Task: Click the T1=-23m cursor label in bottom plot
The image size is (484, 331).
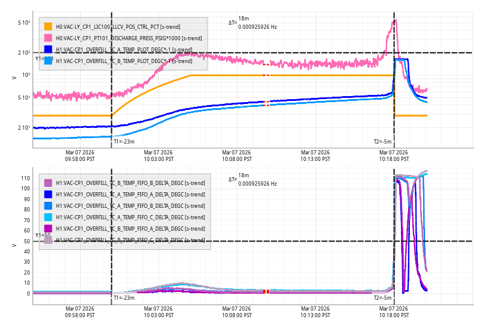Action: [x=124, y=298]
